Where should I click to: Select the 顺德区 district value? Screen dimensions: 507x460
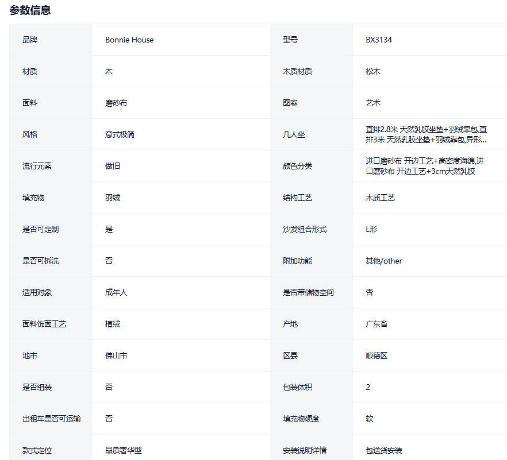point(377,355)
